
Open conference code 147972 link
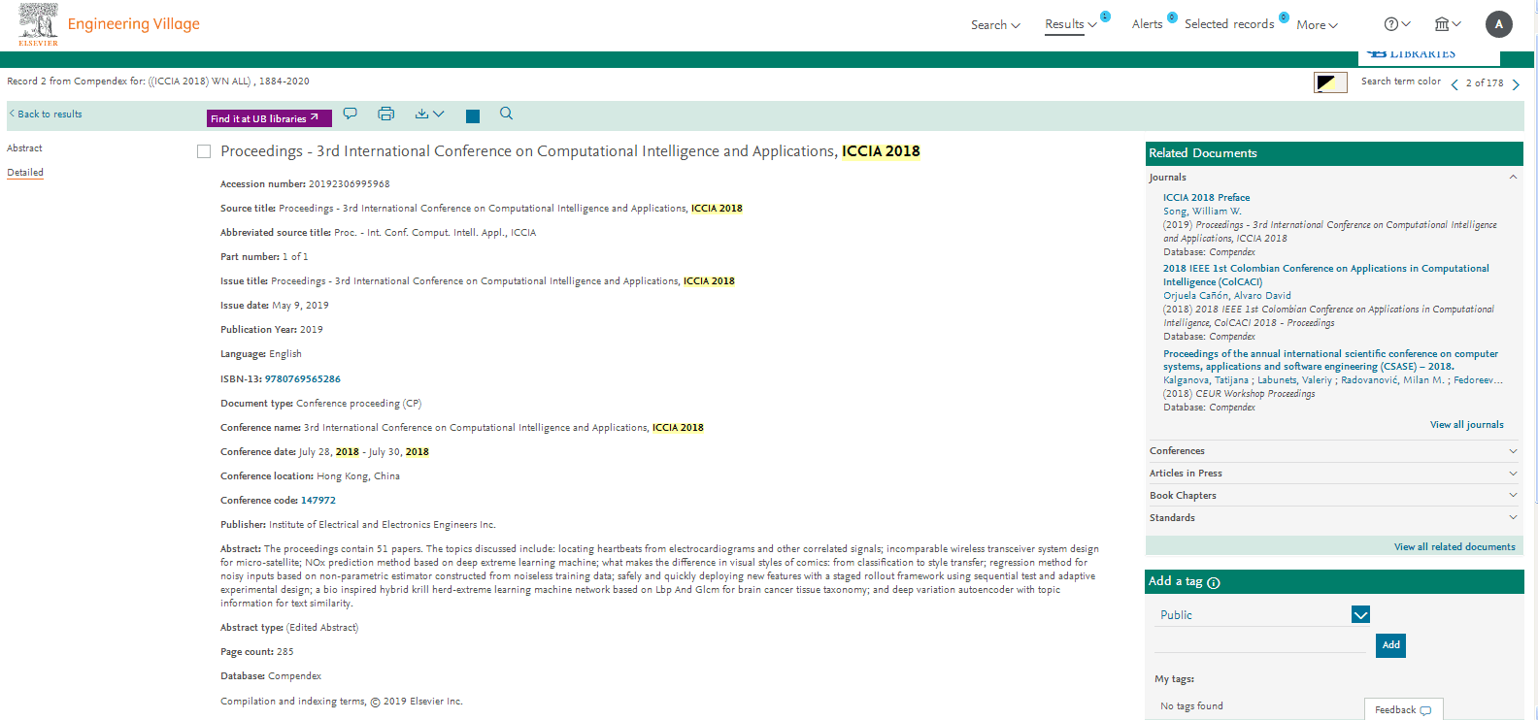pos(318,501)
